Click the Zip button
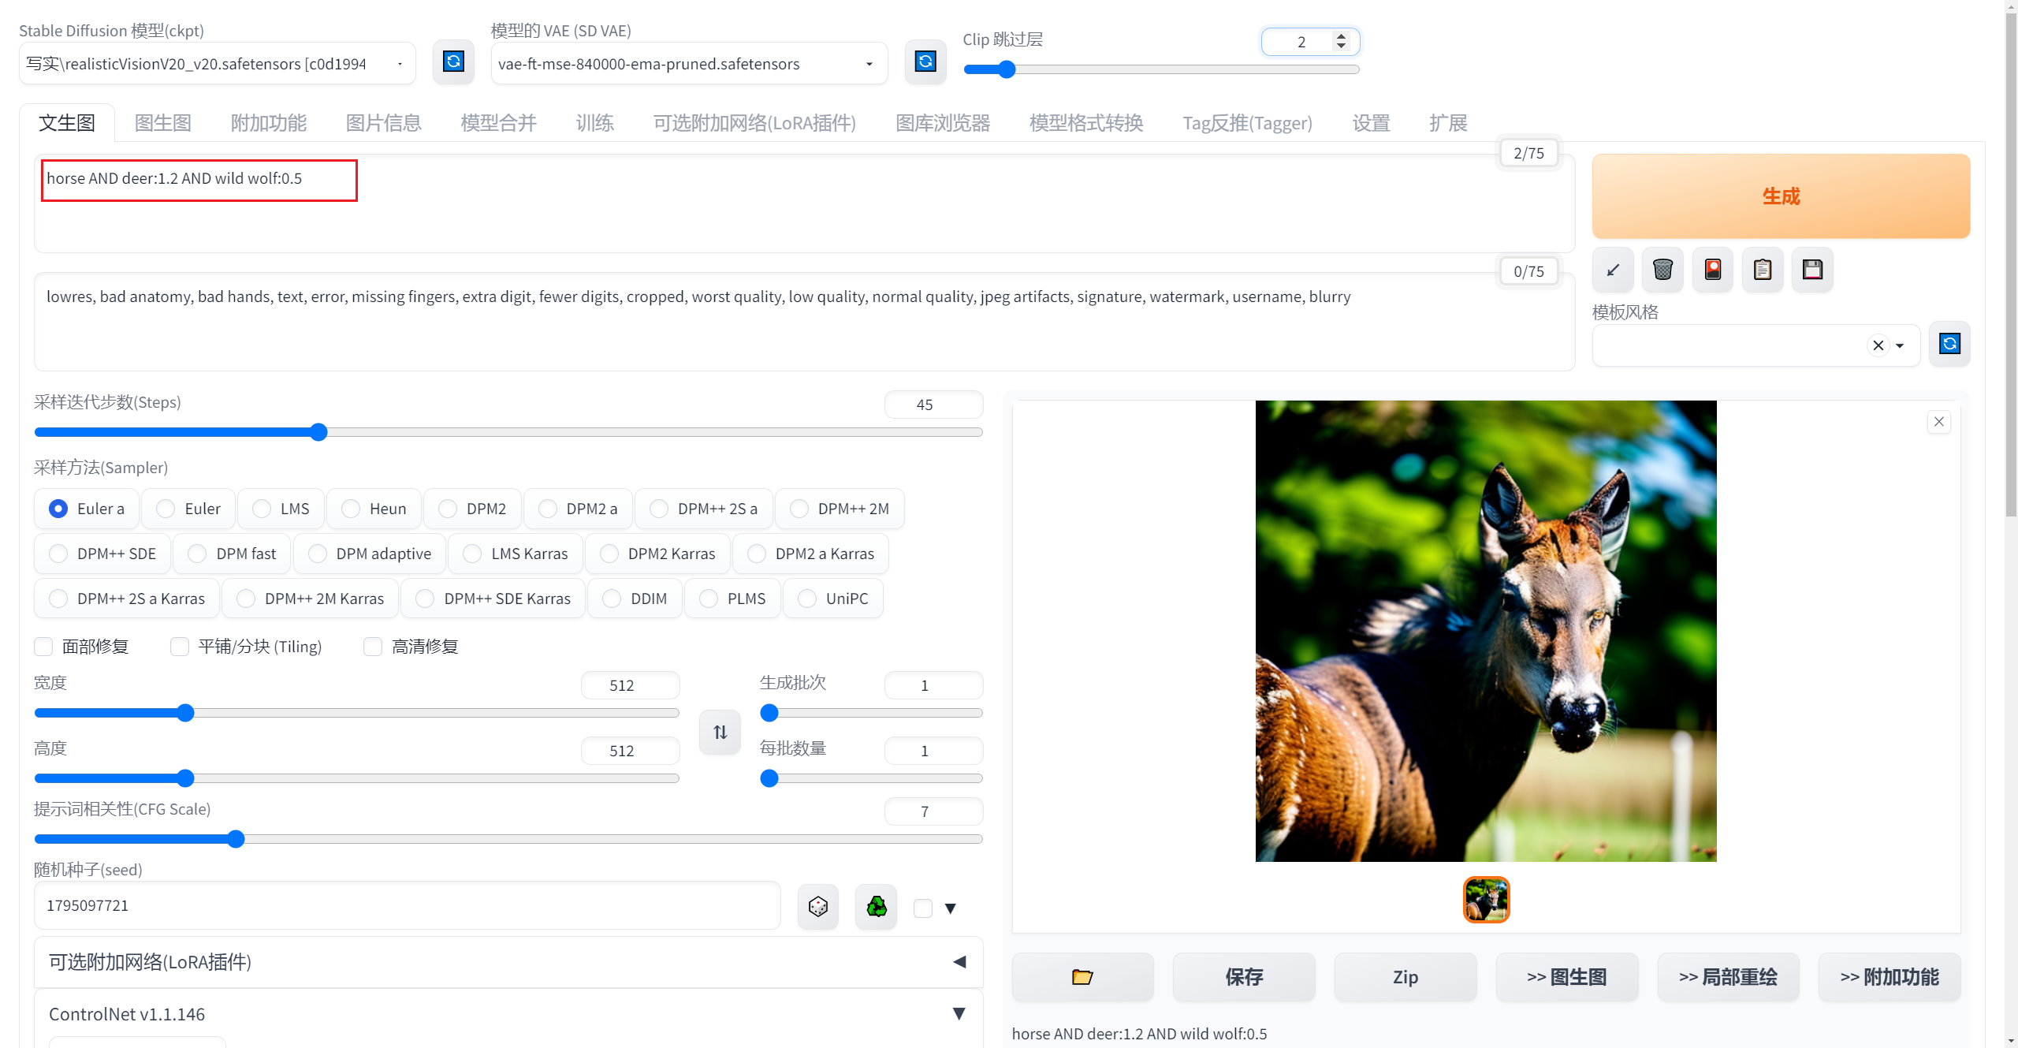This screenshot has height=1048, width=2018. pyautogui.click(x=1405, y=977)
